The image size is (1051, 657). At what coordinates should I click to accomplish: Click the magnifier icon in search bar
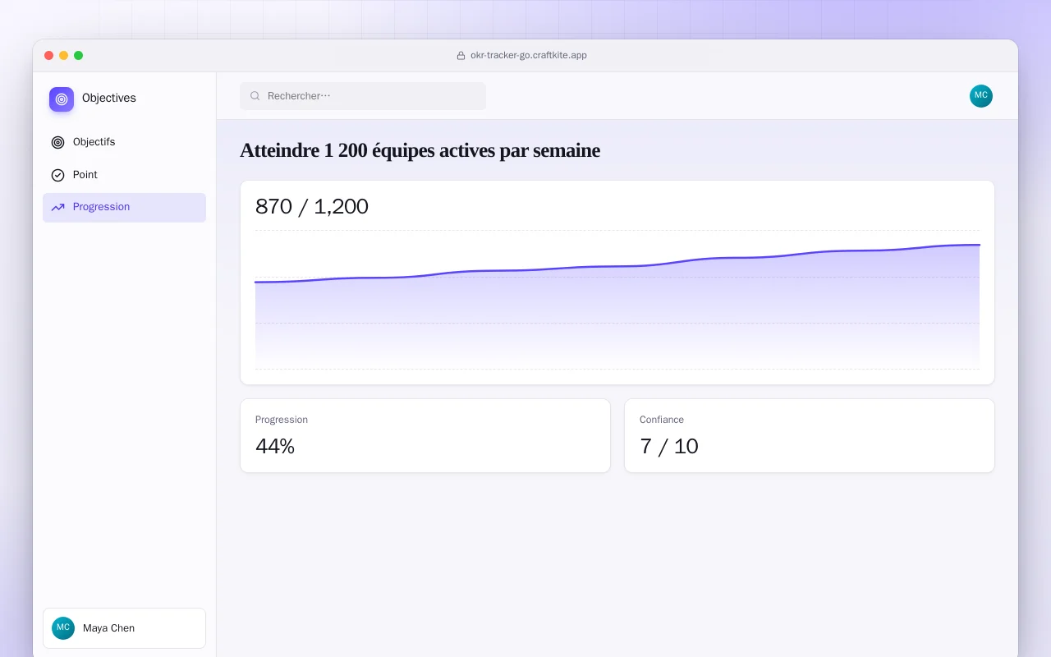[x=255, y=96]
